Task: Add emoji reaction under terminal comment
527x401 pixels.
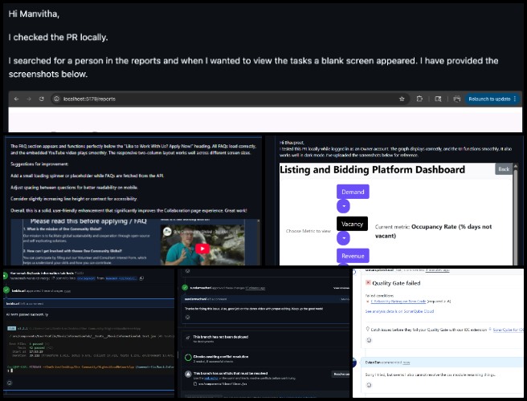Action: [x=10, y=383]
